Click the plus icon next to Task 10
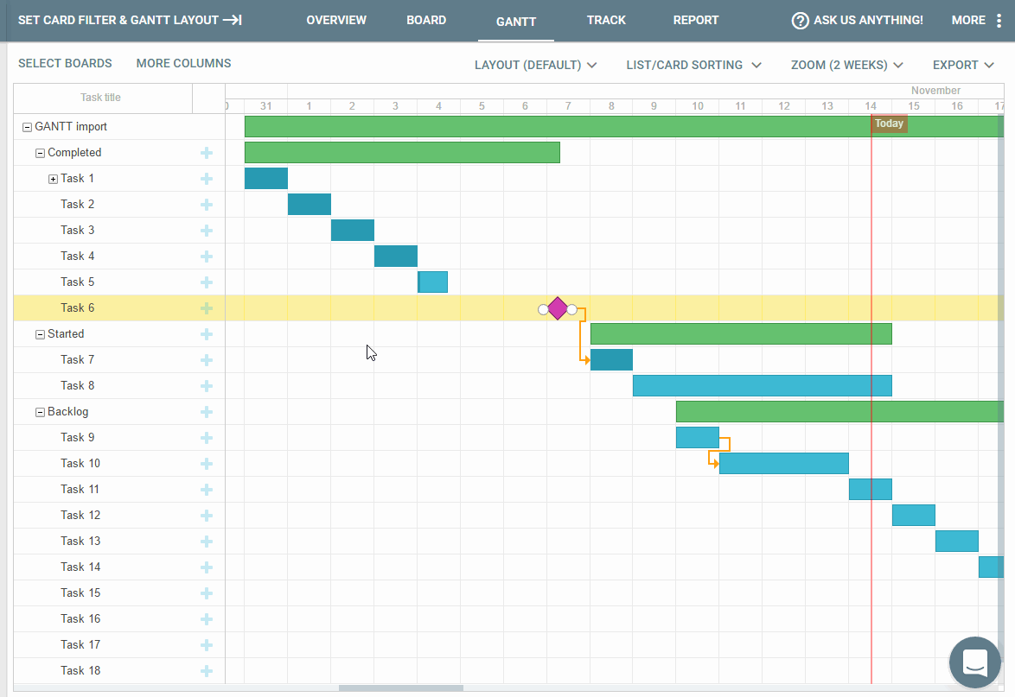 [206, 463]
